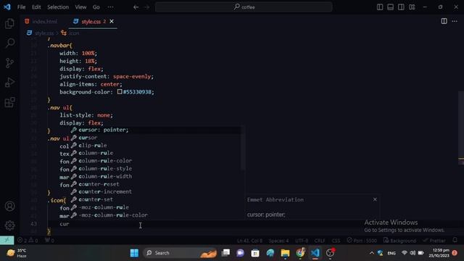Screen dimensions: 464x261
Task: Open the Search view in the activity bar
Action: (x=9, y=43)
